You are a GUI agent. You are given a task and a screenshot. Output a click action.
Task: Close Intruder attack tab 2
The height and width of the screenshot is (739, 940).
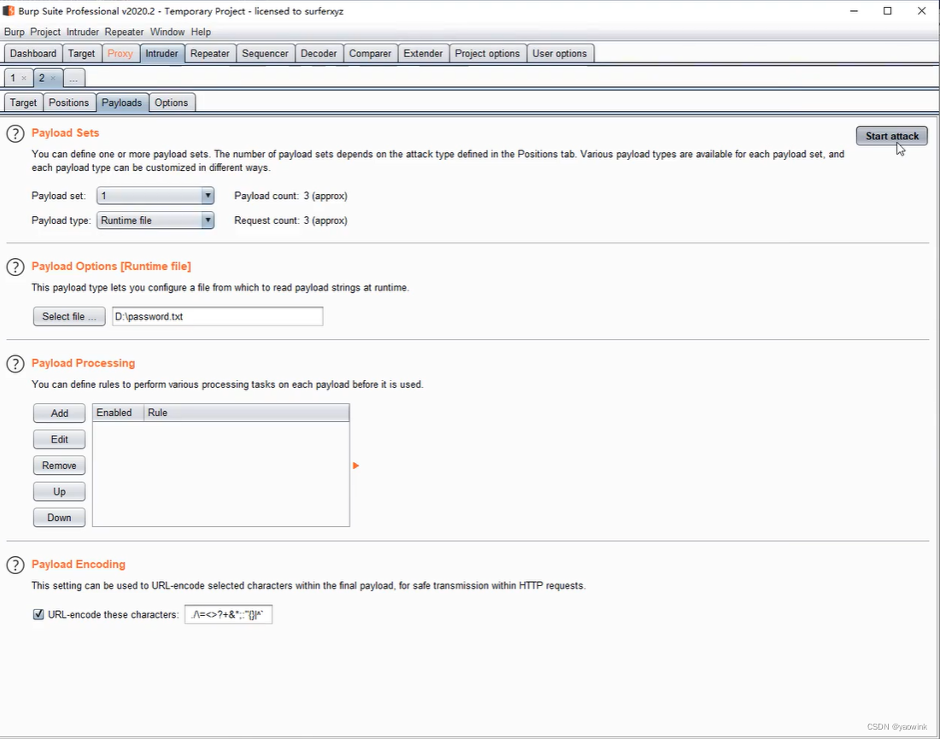(53, 78)
